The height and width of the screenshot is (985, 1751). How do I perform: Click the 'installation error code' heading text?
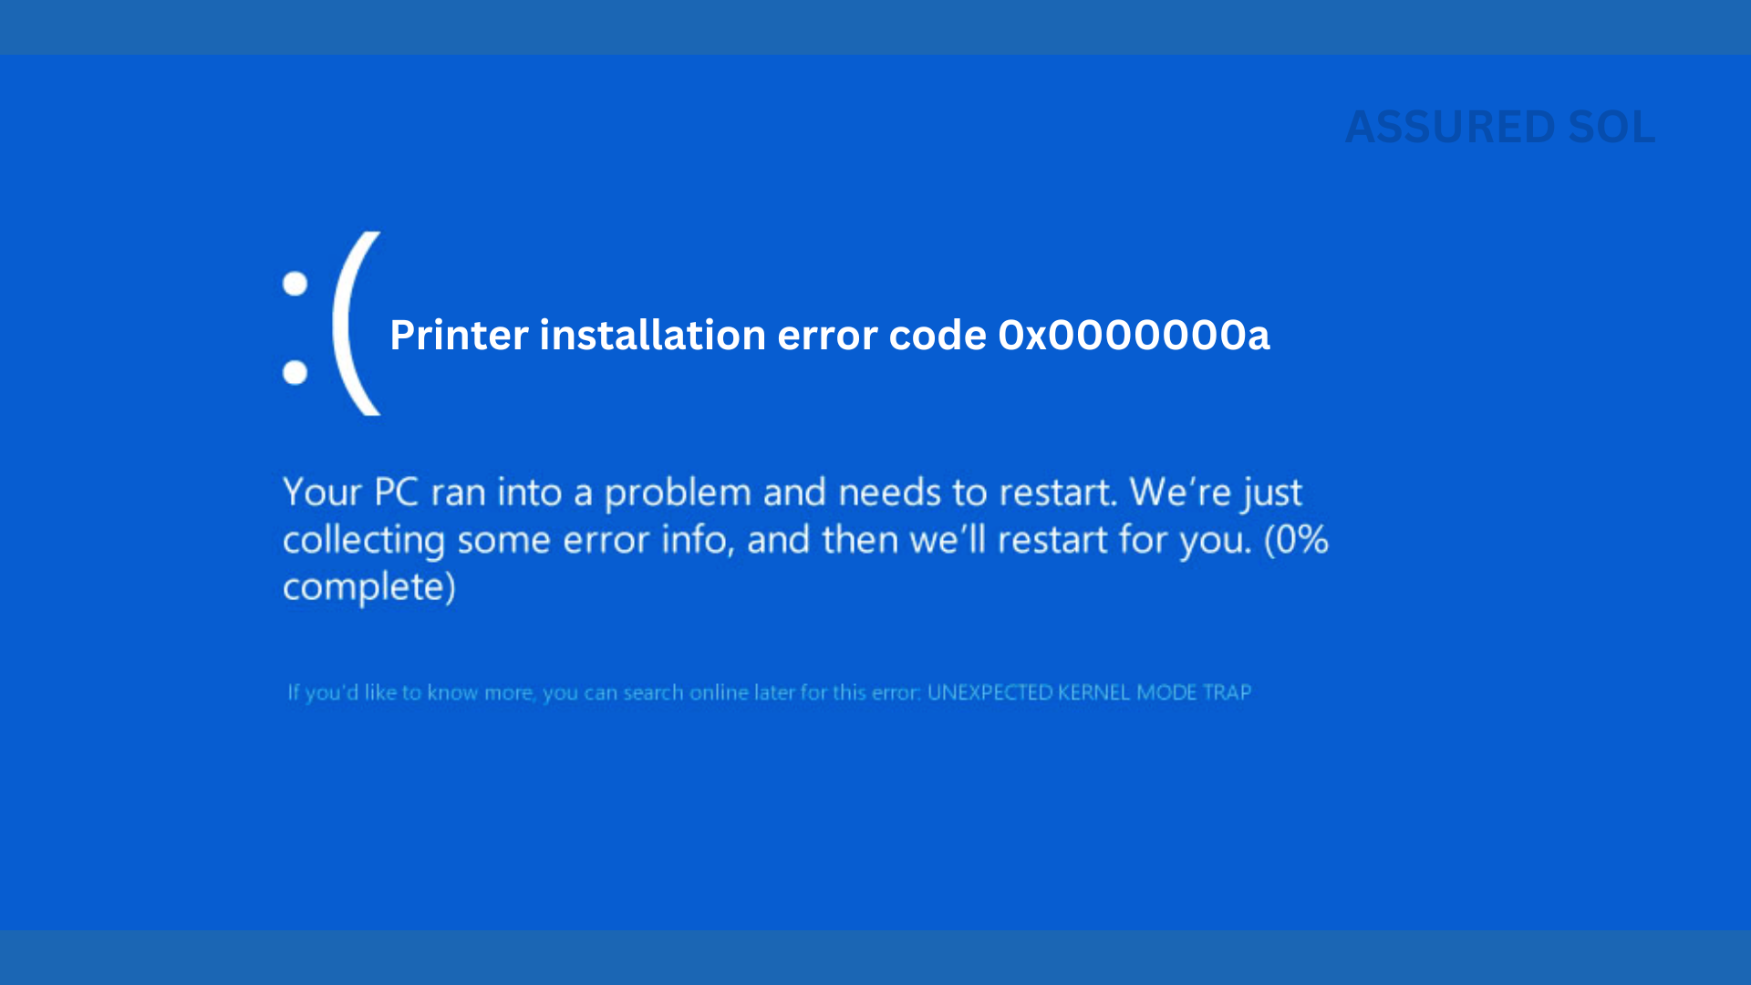762,335
